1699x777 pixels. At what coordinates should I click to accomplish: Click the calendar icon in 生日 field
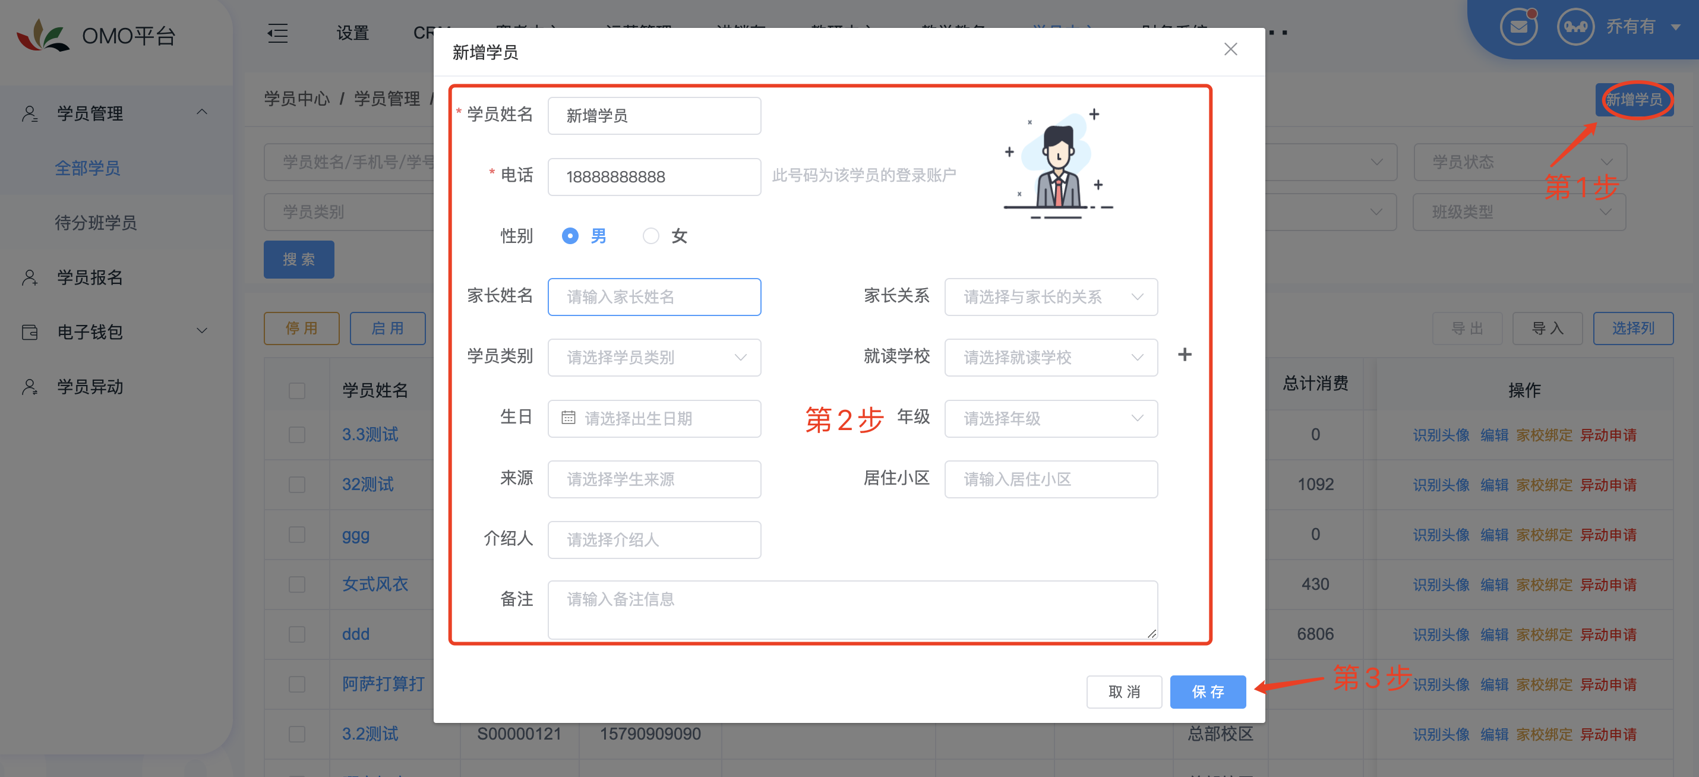click(x=568, y=418)
